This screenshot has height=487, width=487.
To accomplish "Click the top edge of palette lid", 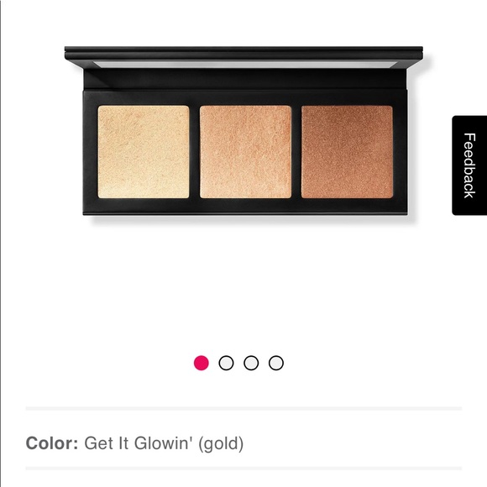I will 243,49.
